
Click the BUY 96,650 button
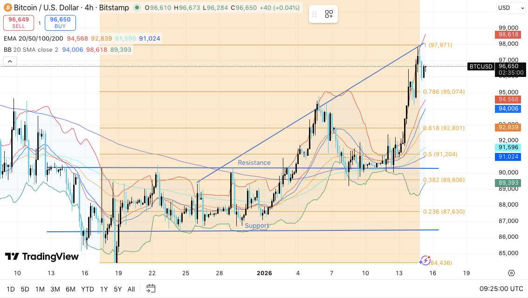[60, 22]
